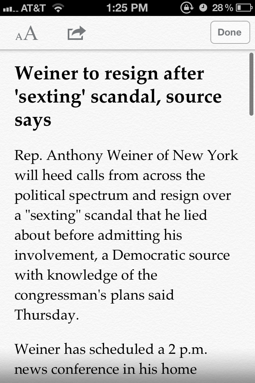Image resolution: width=255 pixels, height=383 pixels.
Task: Tap the 28% battery percentage
Action: pos(222,8)
